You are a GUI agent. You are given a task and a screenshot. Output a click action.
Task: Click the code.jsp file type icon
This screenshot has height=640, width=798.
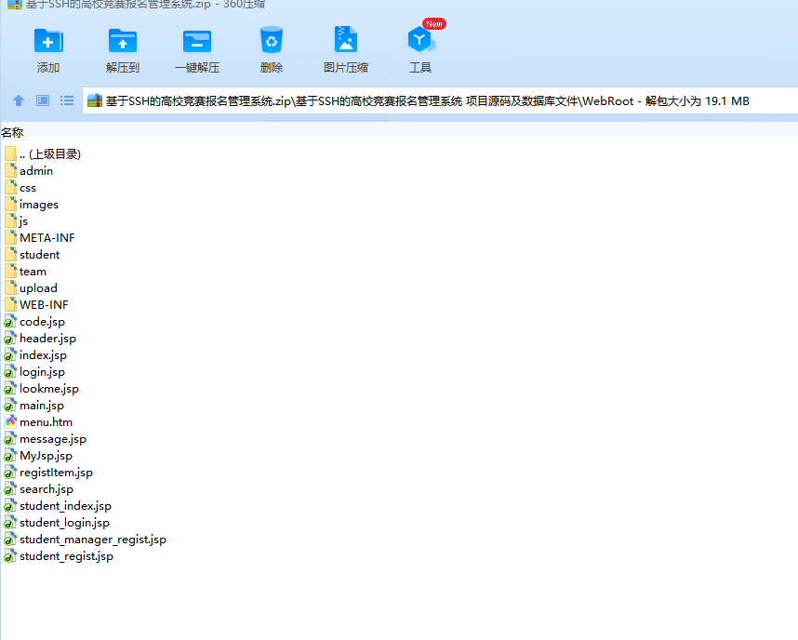pyautogui.click(x=10, y=322)
